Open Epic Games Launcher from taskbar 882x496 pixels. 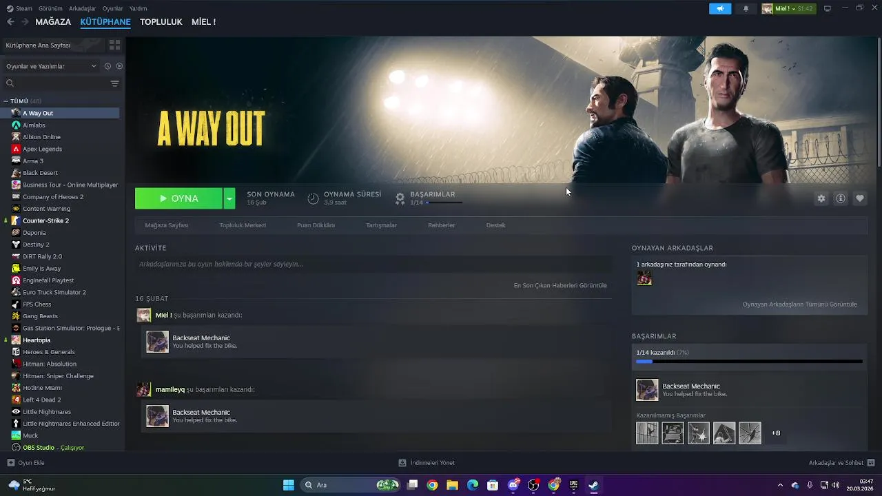573,485
